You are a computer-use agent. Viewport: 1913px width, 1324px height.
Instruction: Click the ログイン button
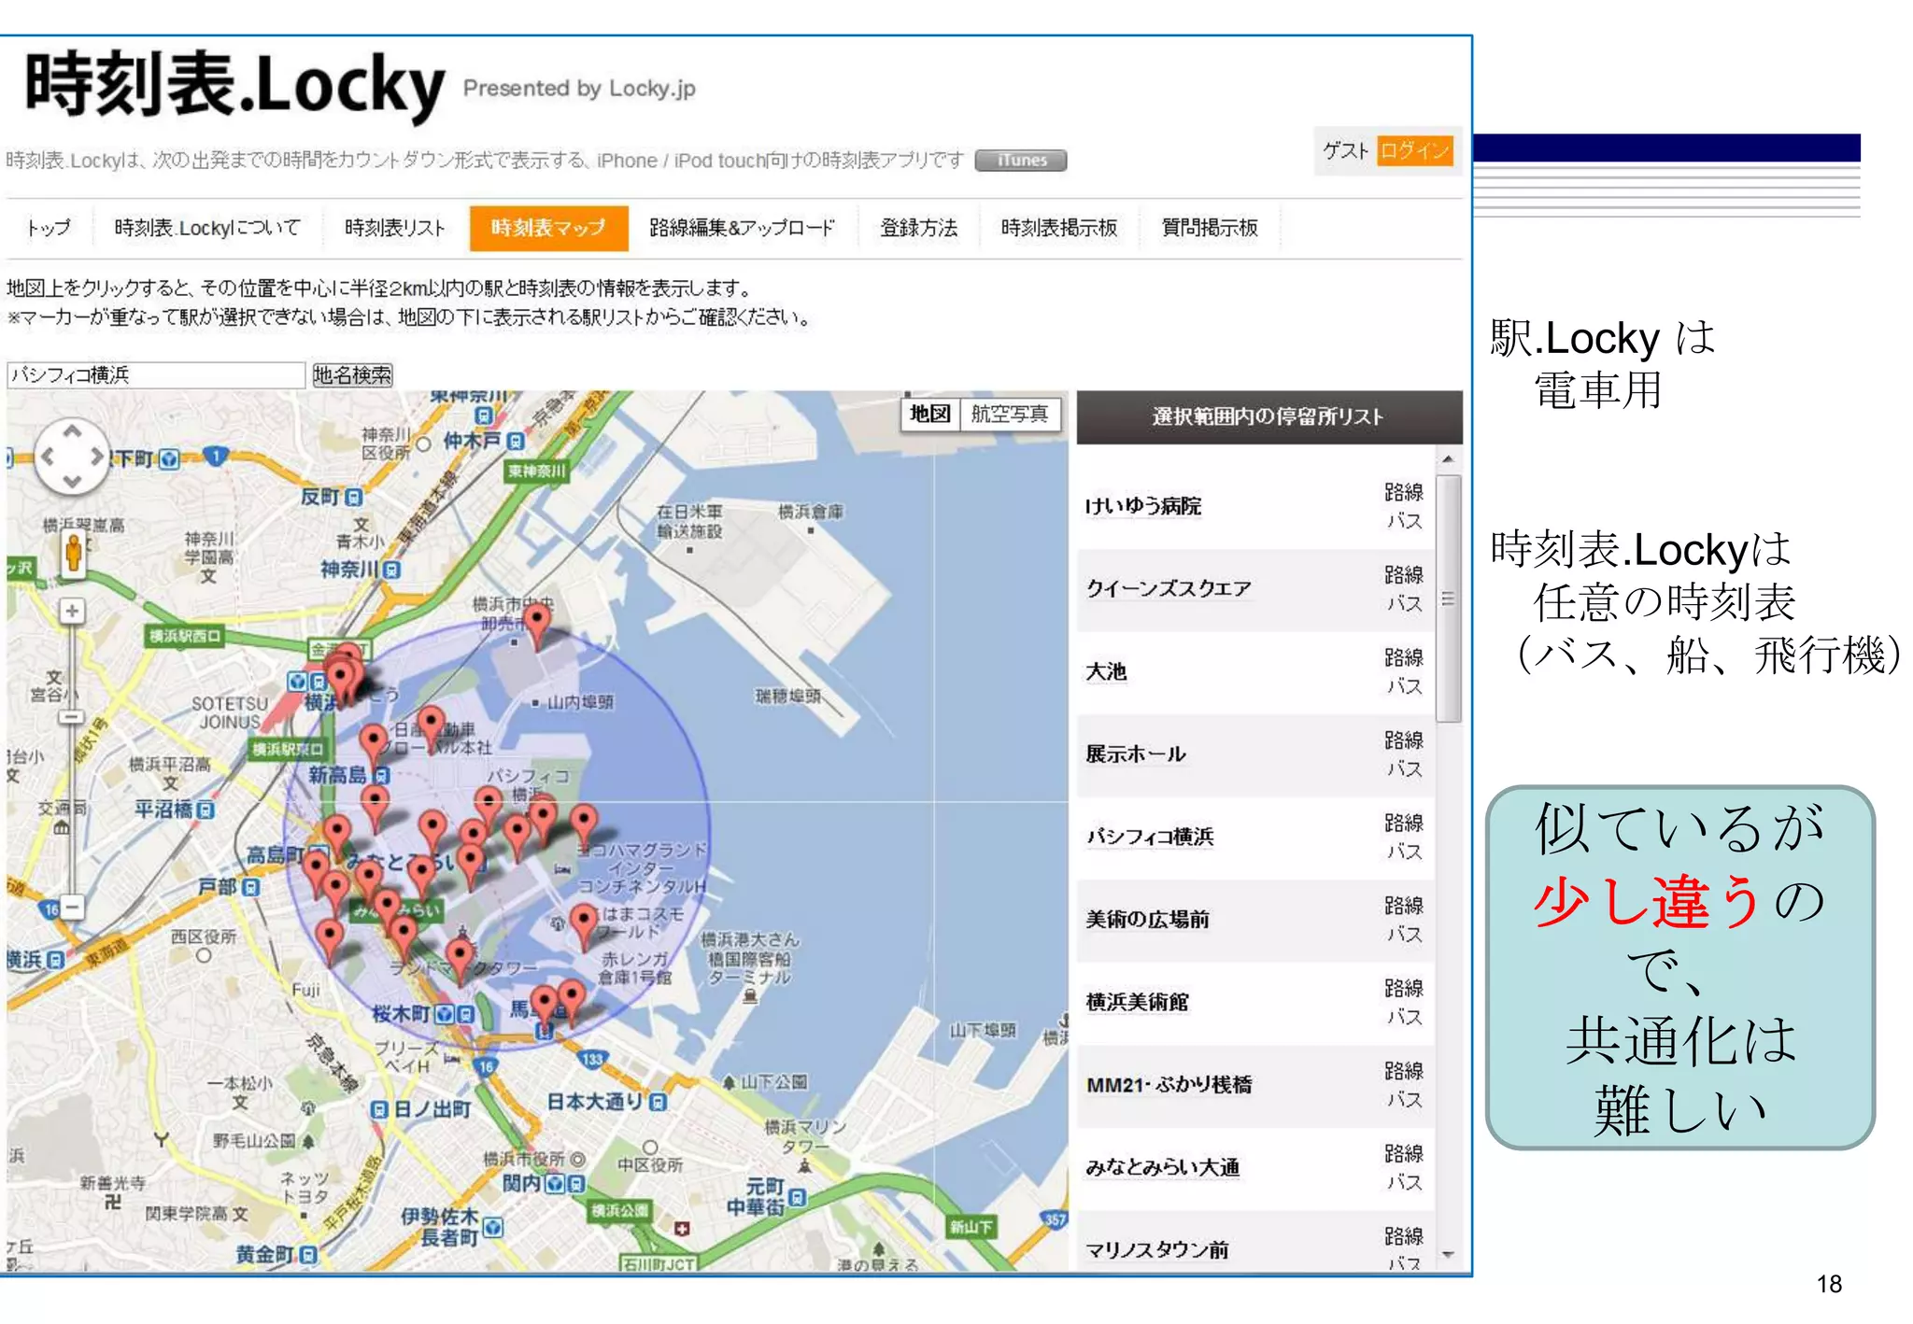(x=1415, y=150)
